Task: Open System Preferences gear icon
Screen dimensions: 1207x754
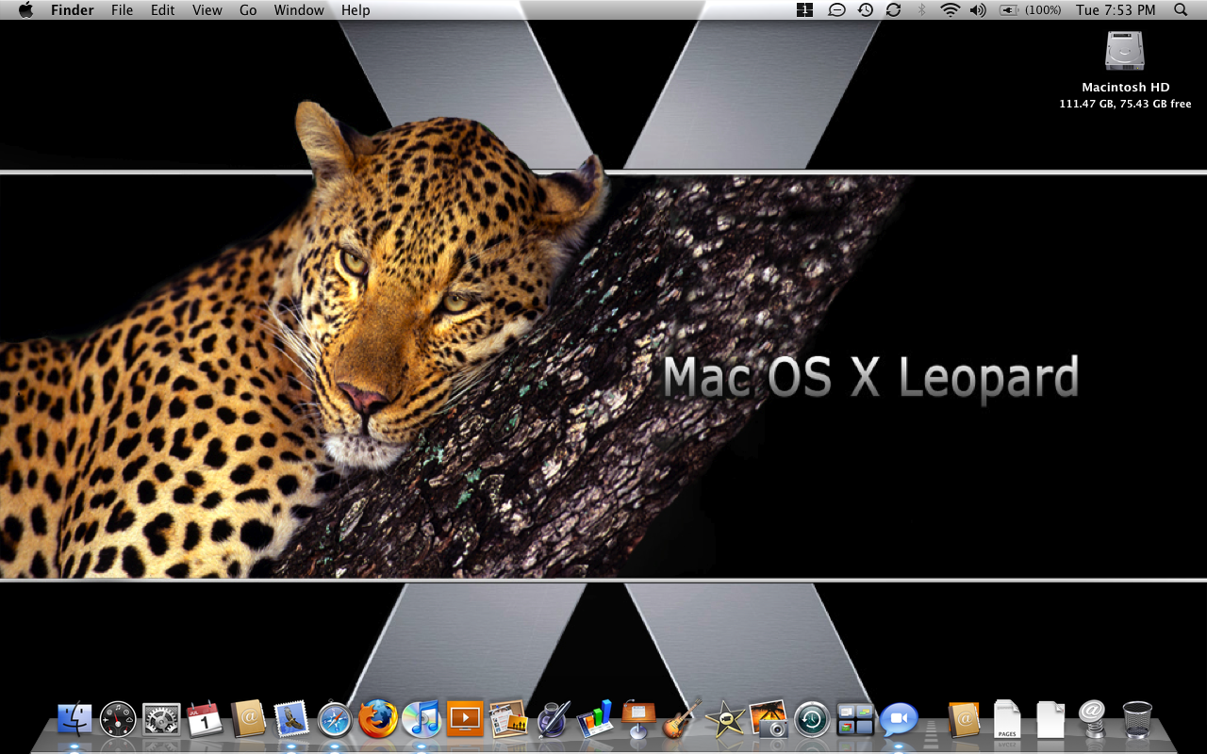Action: 161,719
